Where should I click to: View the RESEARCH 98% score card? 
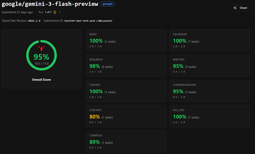click(x=126, y=65)
